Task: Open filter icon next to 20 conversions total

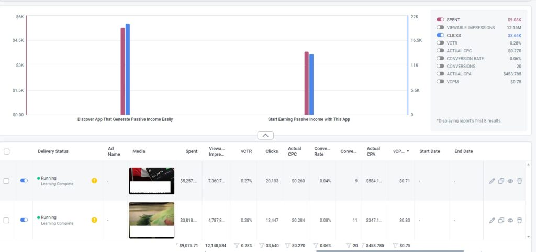Action: click(x=348, y=245)
